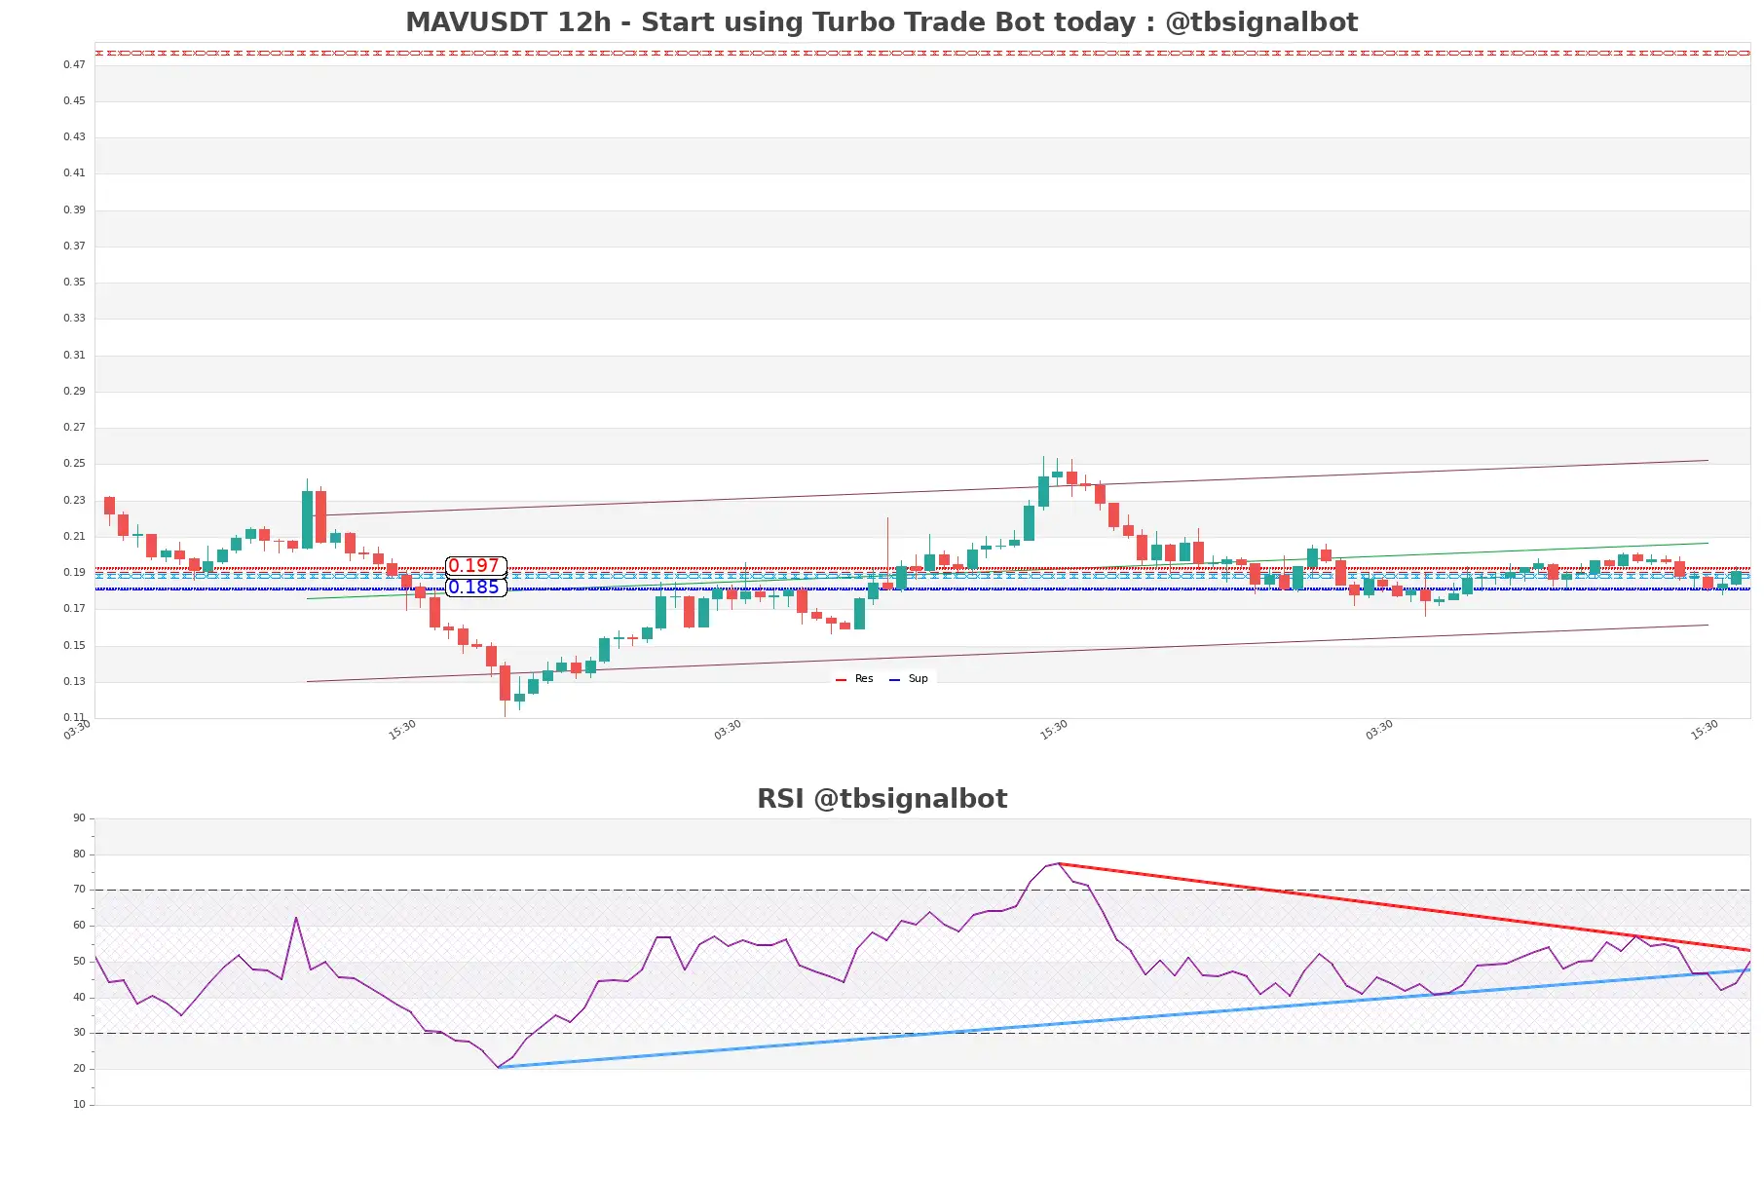Click the red 0.197 resistance price label
1764x1177 pixels.
click(475, 566)
